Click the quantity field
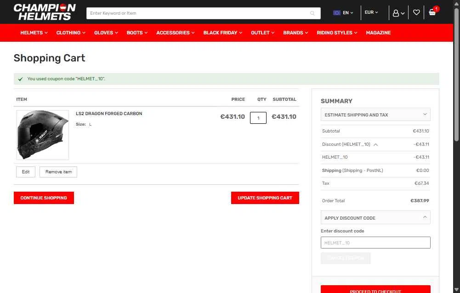Viewport: 460px width, 293px height. [x=258, y=118]
